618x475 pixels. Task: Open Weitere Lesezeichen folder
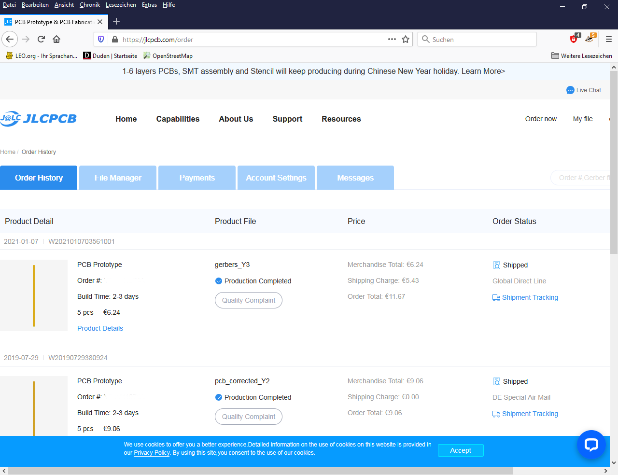[582, 56]
